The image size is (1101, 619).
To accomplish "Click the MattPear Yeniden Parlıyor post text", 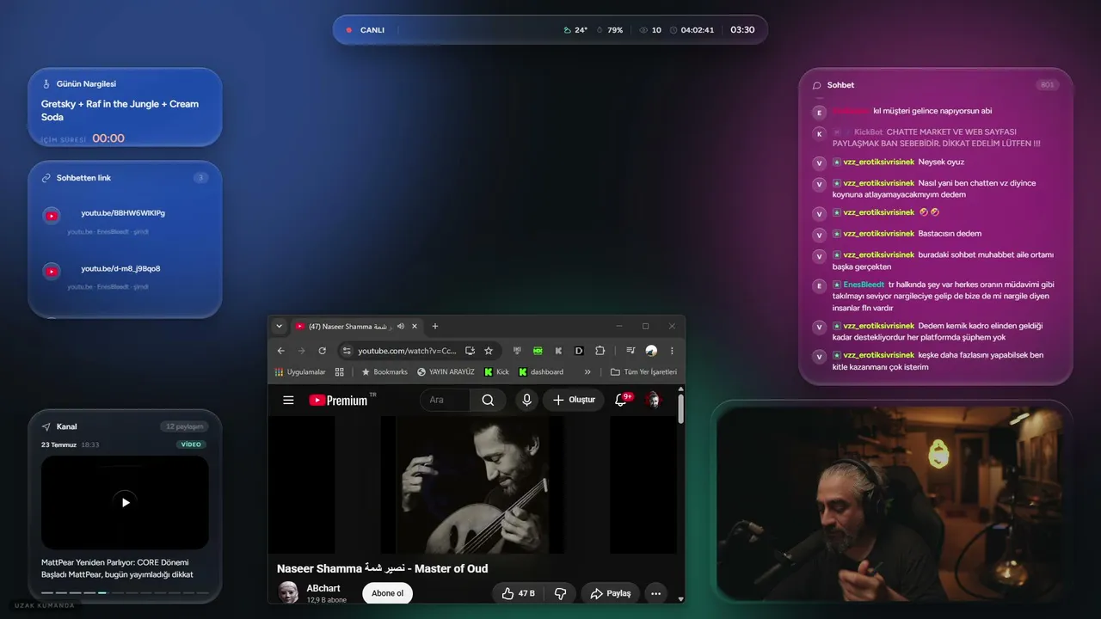I will point(117,568).
